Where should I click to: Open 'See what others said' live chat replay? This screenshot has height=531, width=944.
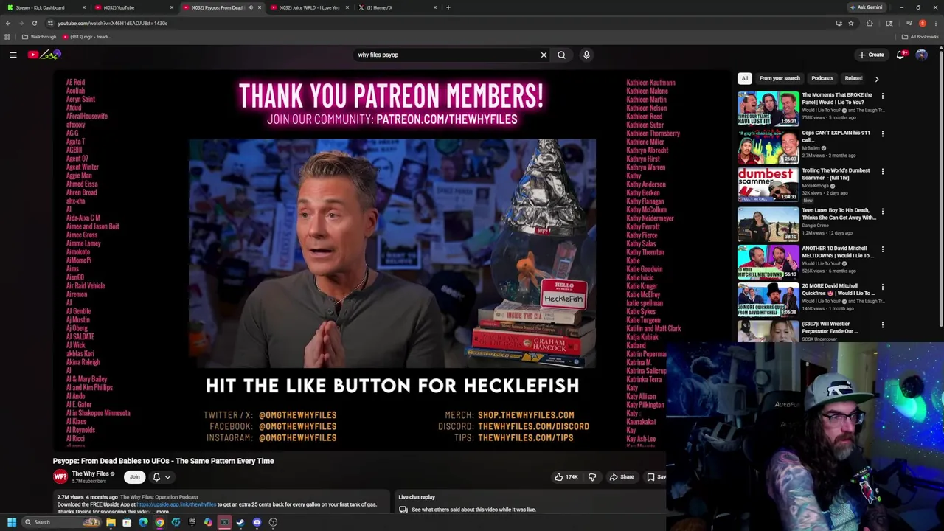click(473, 510)
